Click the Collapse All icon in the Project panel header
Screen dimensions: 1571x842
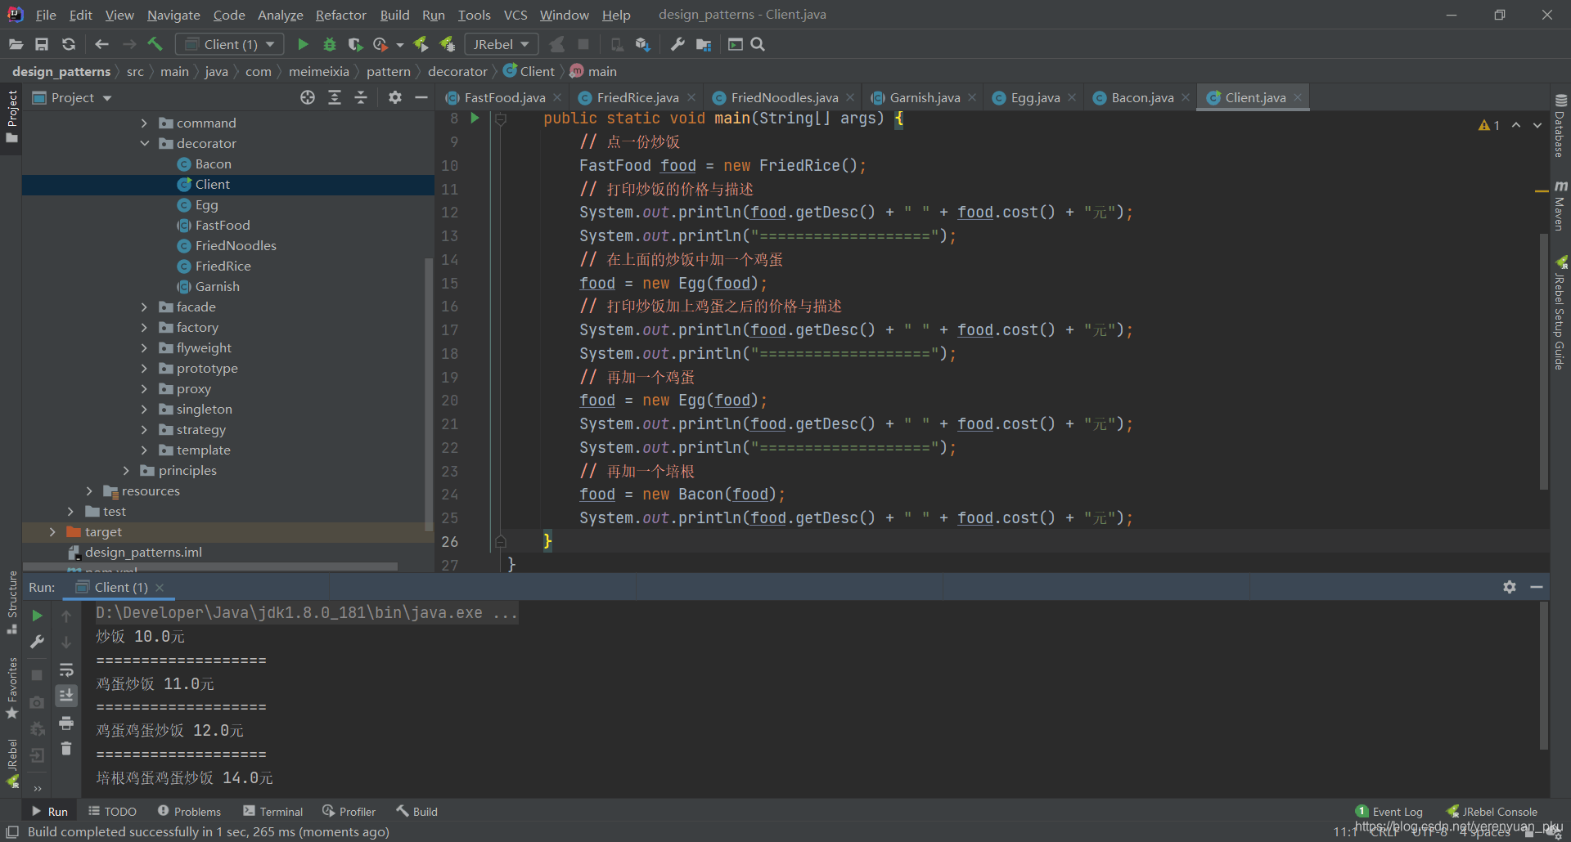point(361,97)
